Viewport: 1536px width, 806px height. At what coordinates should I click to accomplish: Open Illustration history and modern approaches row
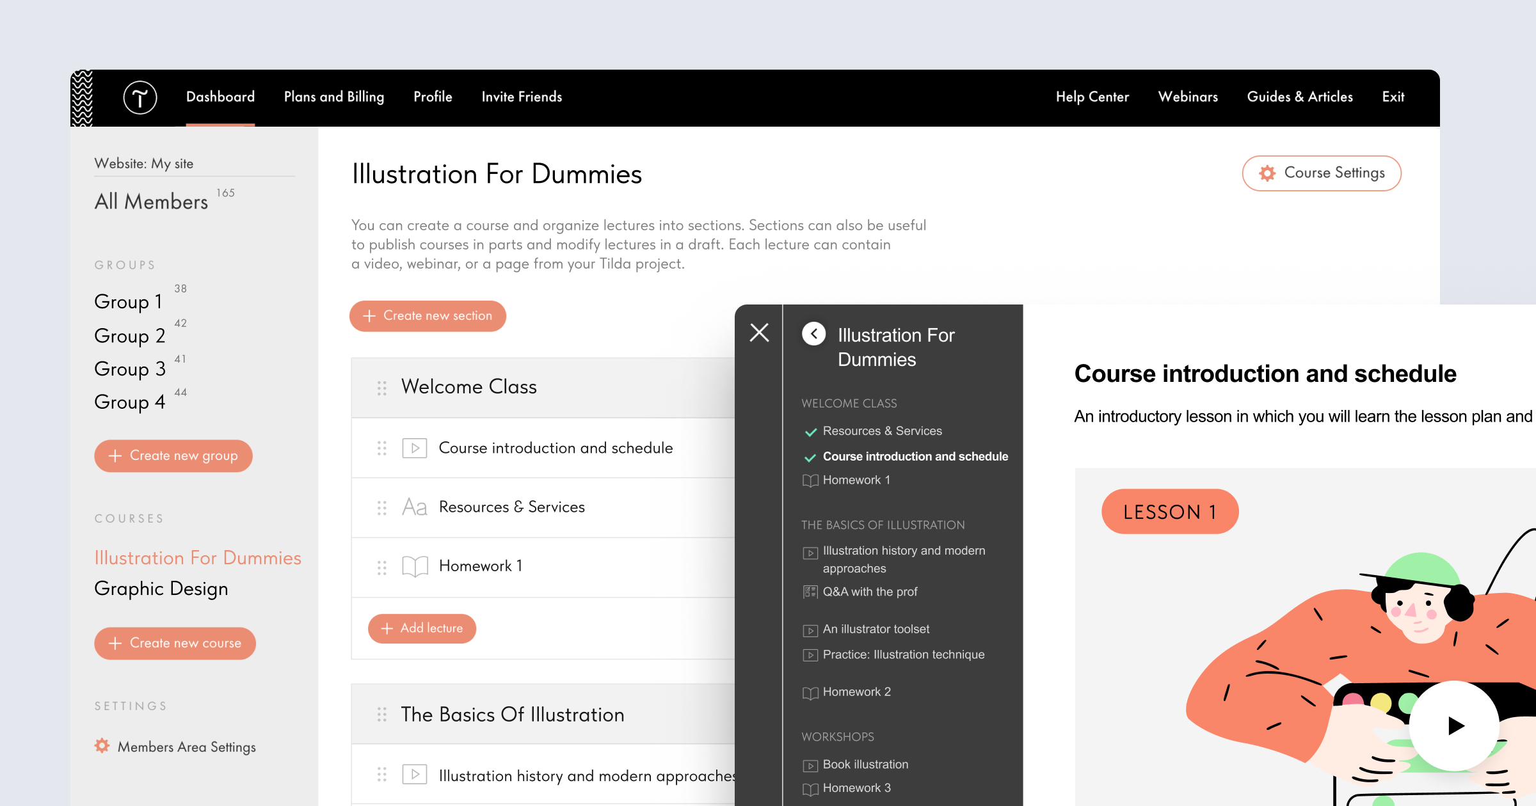[x=543, y=775]
